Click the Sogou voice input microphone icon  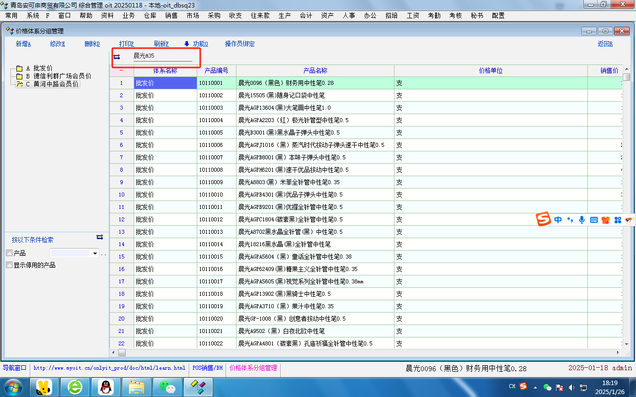point(581,220)
